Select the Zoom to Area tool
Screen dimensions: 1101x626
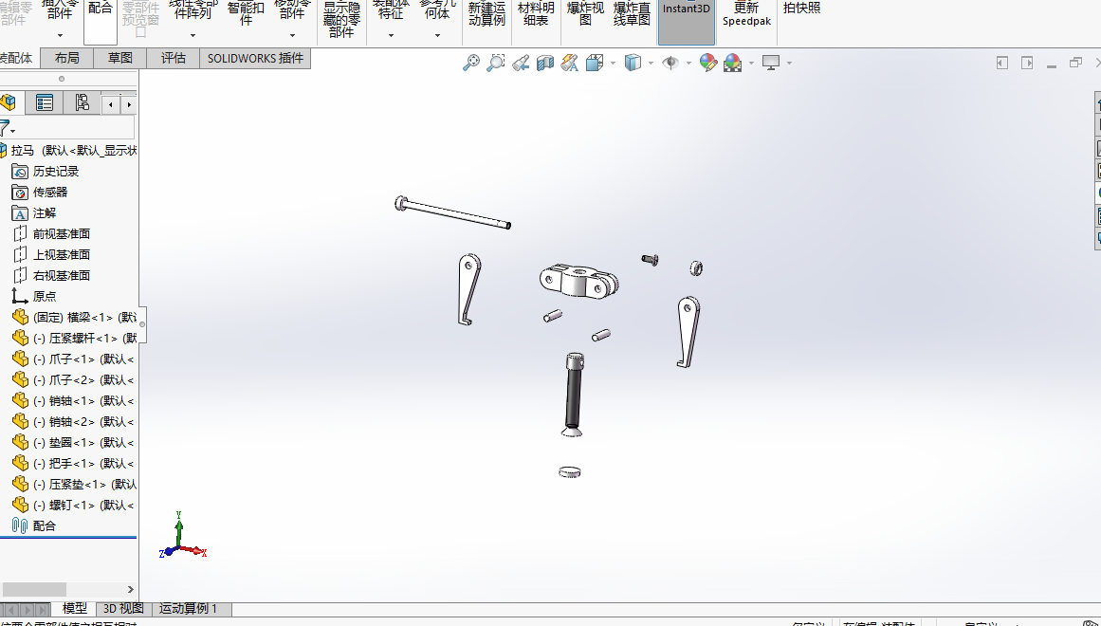click(496, 63)
